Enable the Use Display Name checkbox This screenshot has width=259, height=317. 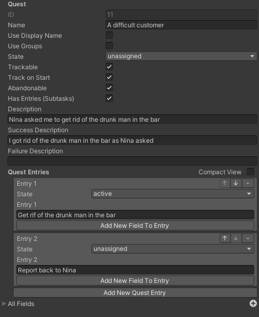[109, 35]
